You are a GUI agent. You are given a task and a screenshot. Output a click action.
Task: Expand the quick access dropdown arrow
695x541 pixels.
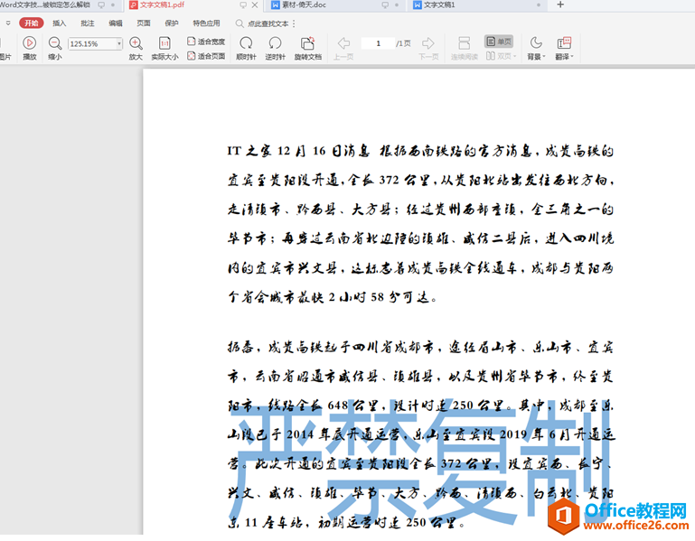(x=8, y=23)
